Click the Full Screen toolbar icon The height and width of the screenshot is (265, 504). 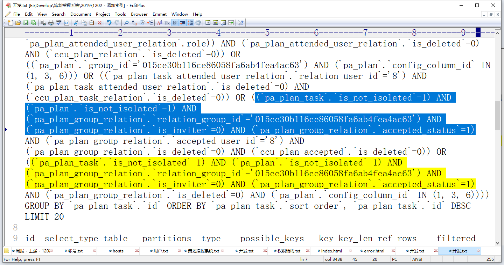click(231, 23)
